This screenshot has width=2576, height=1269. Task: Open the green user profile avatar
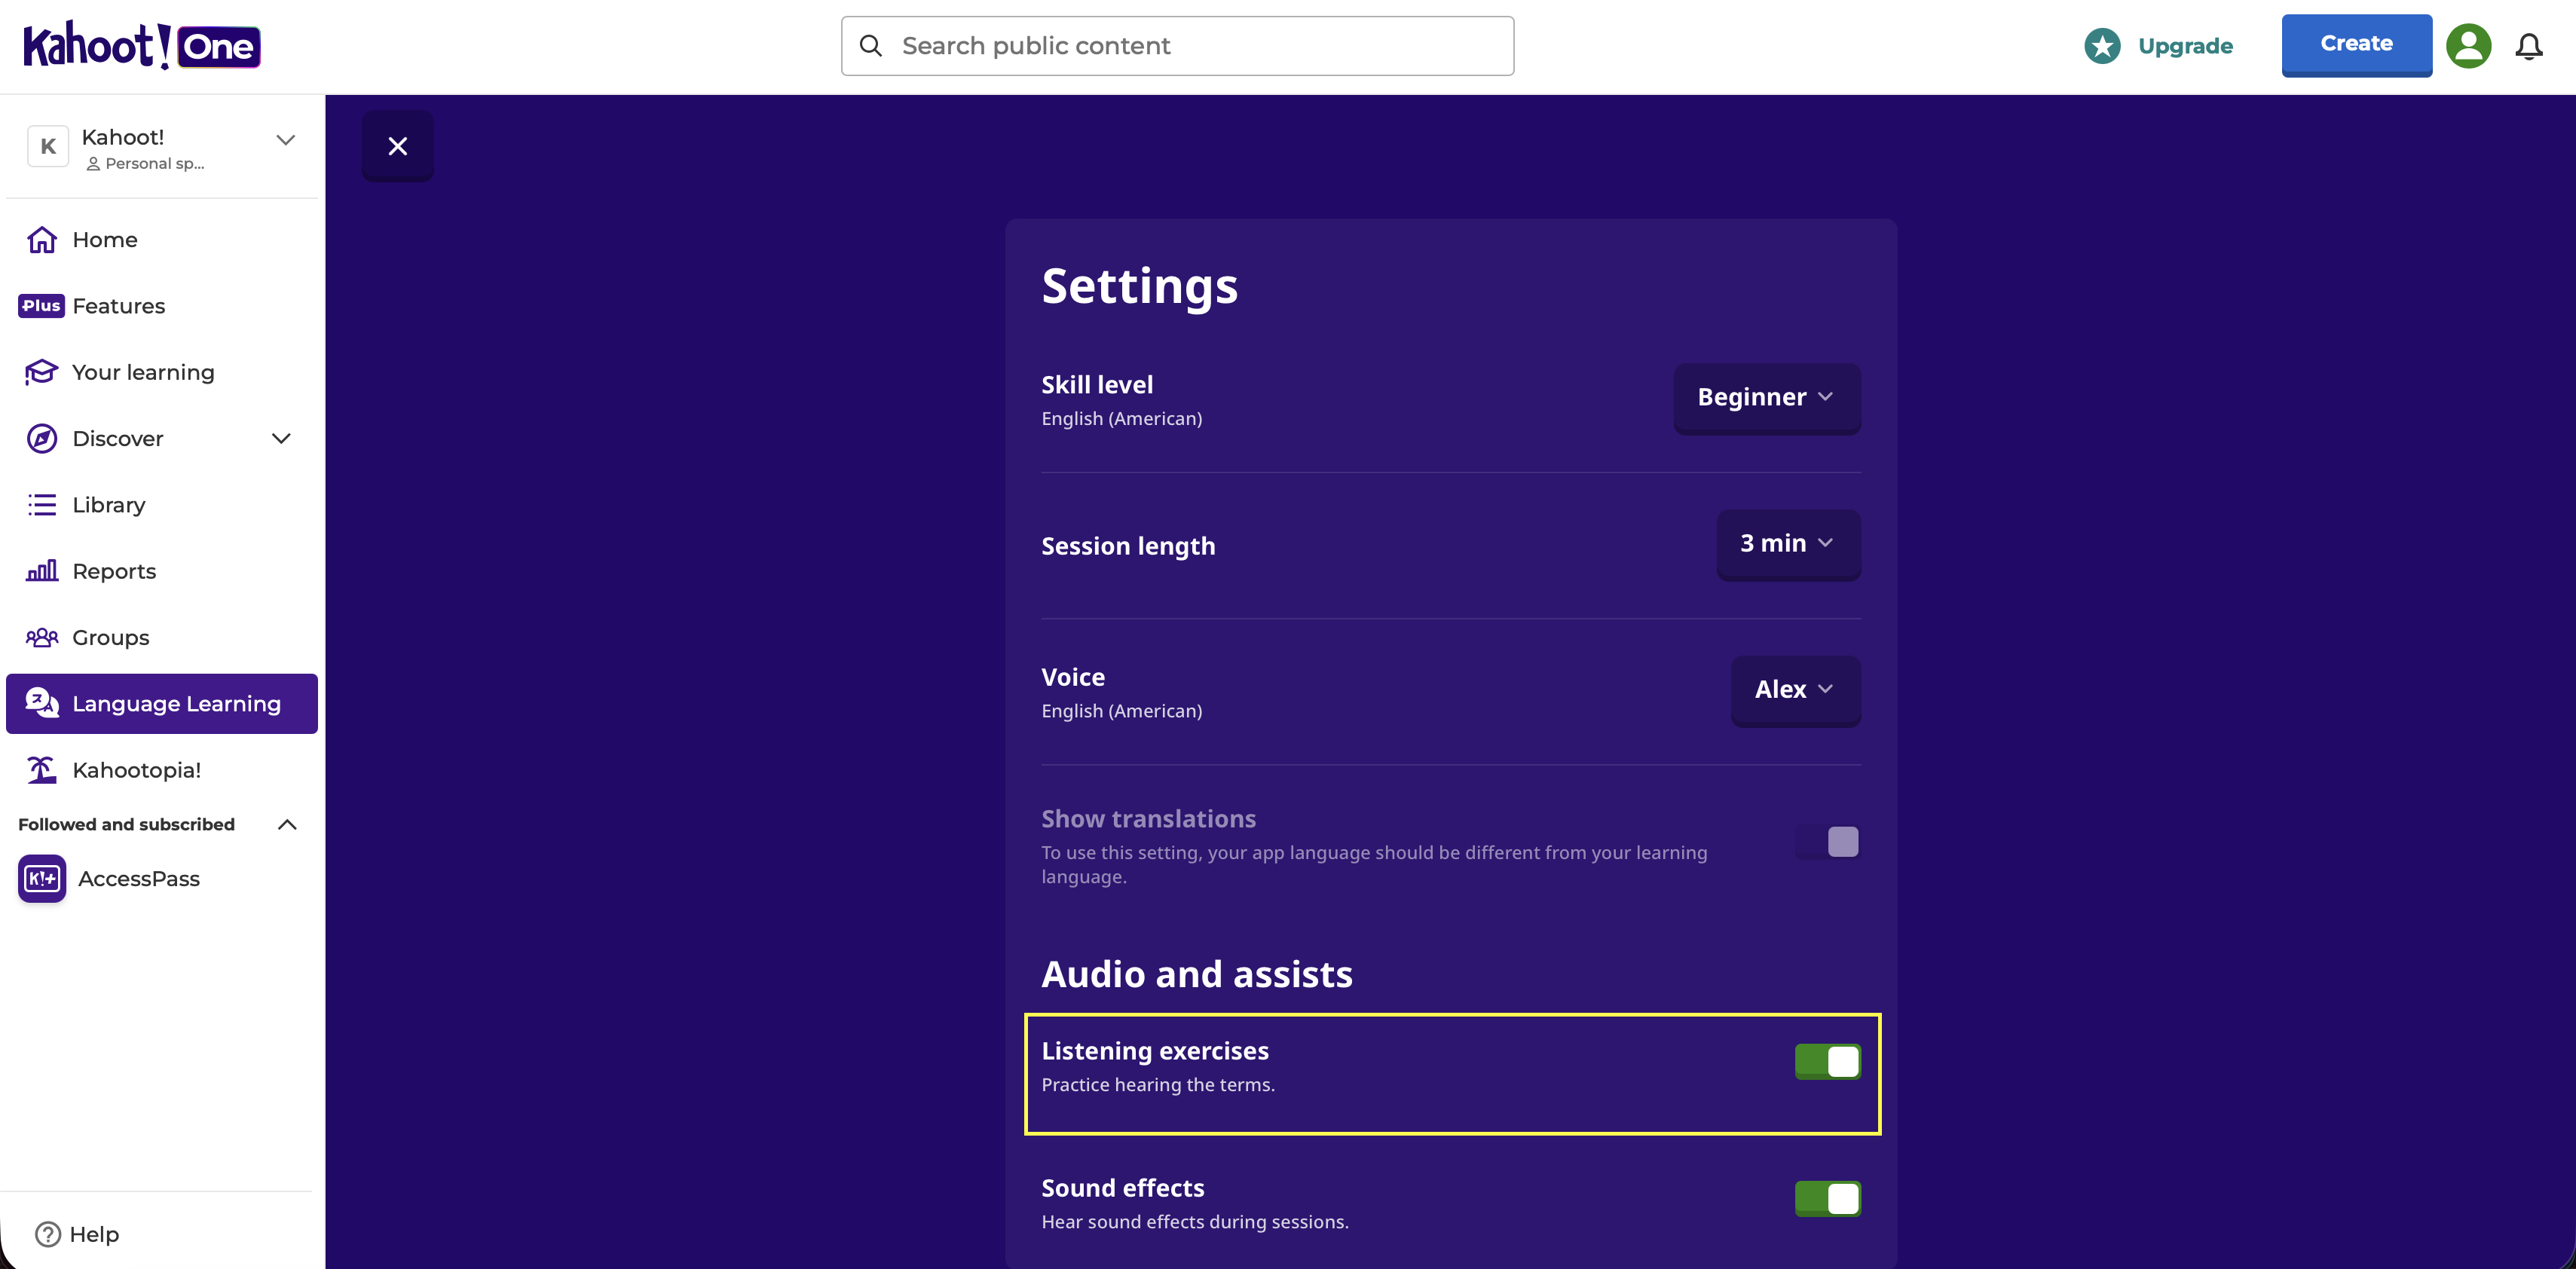2468,46
